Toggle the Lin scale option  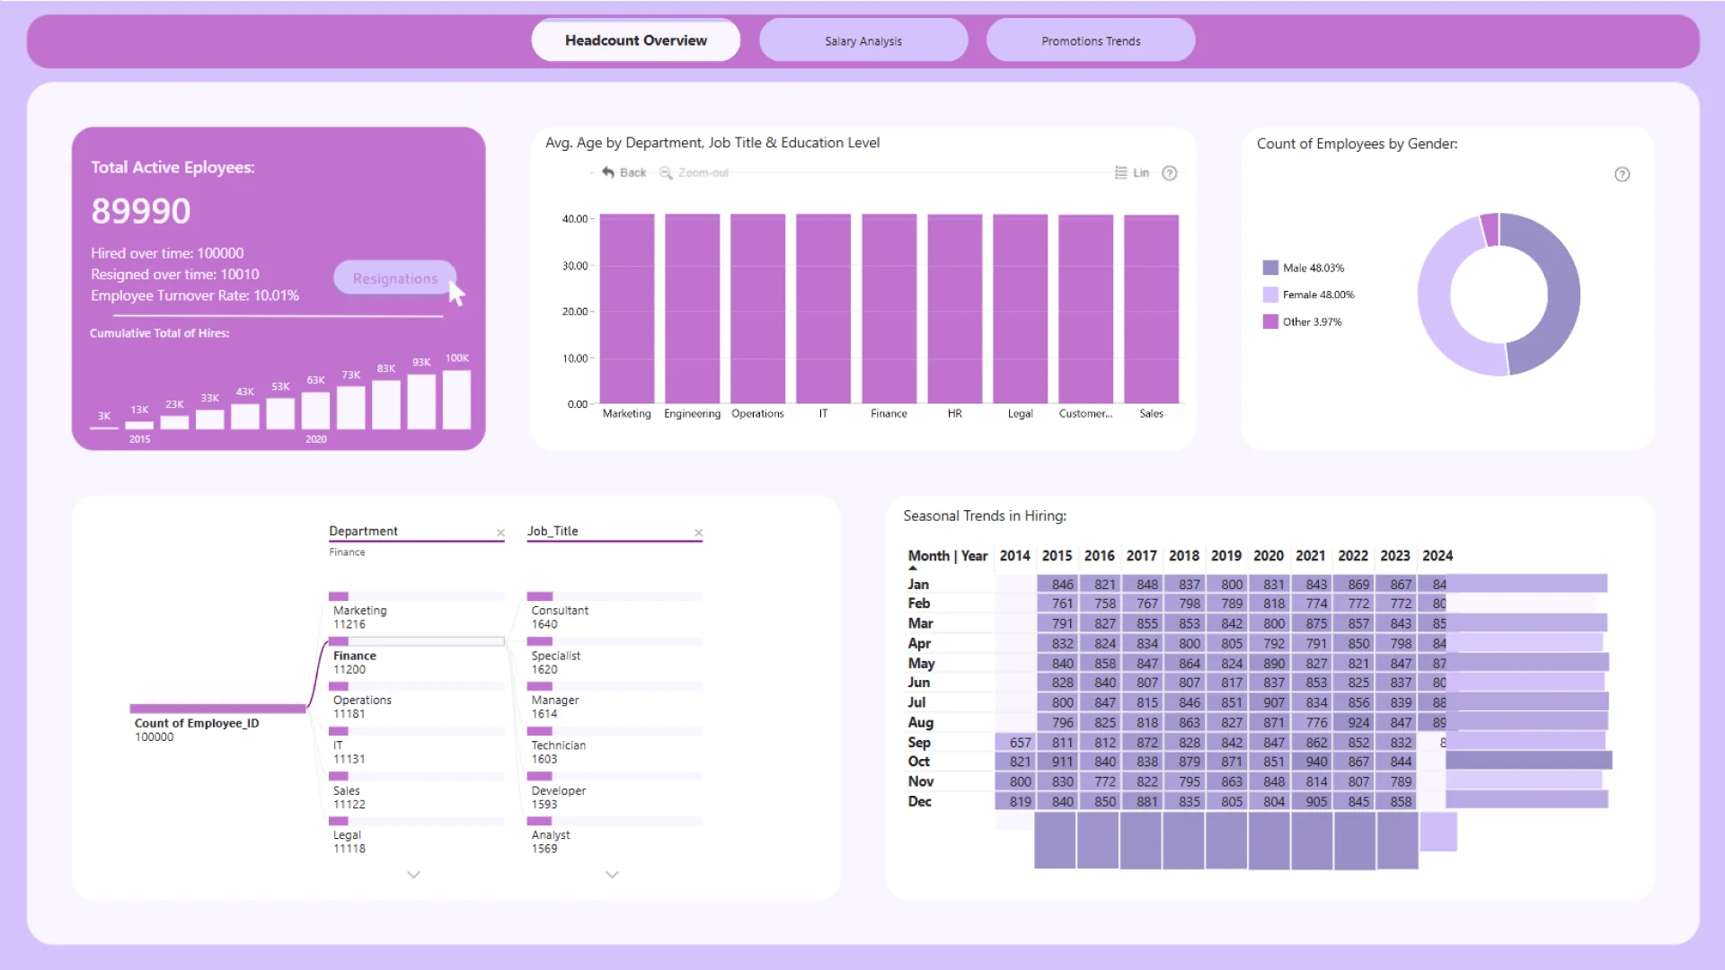[x=1132, y=172]
